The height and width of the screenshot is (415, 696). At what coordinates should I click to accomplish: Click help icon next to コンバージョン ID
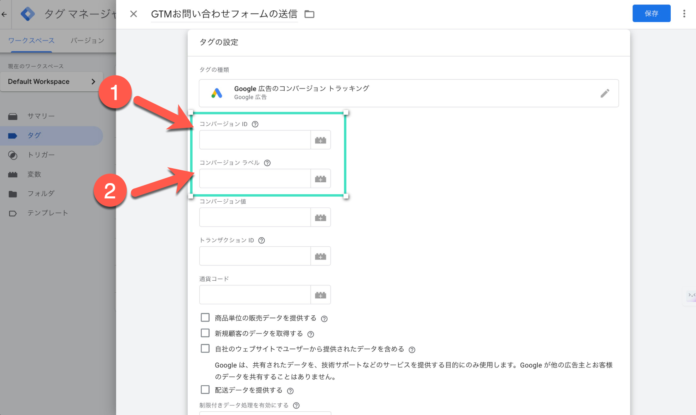pyautogui.click(x=255, y=124)
